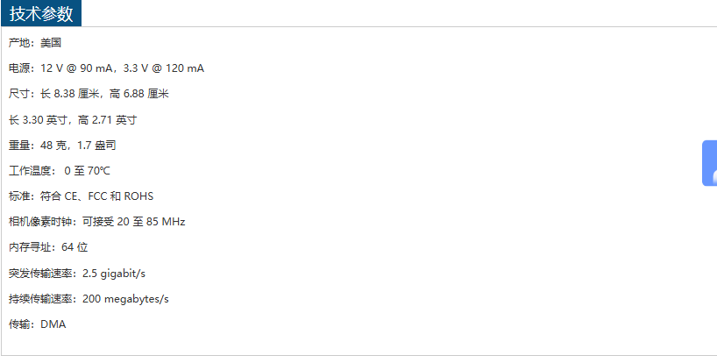Image resolution: width=717 pixels, height=356 pixels.
Task: Click the 持续传输速率 200 megabytes/s line
Action: click(x=89, y=299)
